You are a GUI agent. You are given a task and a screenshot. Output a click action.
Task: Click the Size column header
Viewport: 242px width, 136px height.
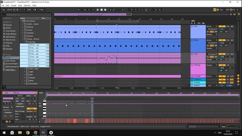pos(43,18)
